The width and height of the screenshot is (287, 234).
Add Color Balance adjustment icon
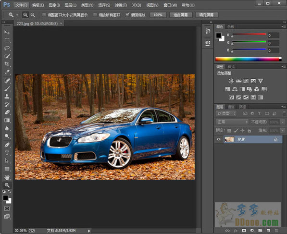pos(235,89)
